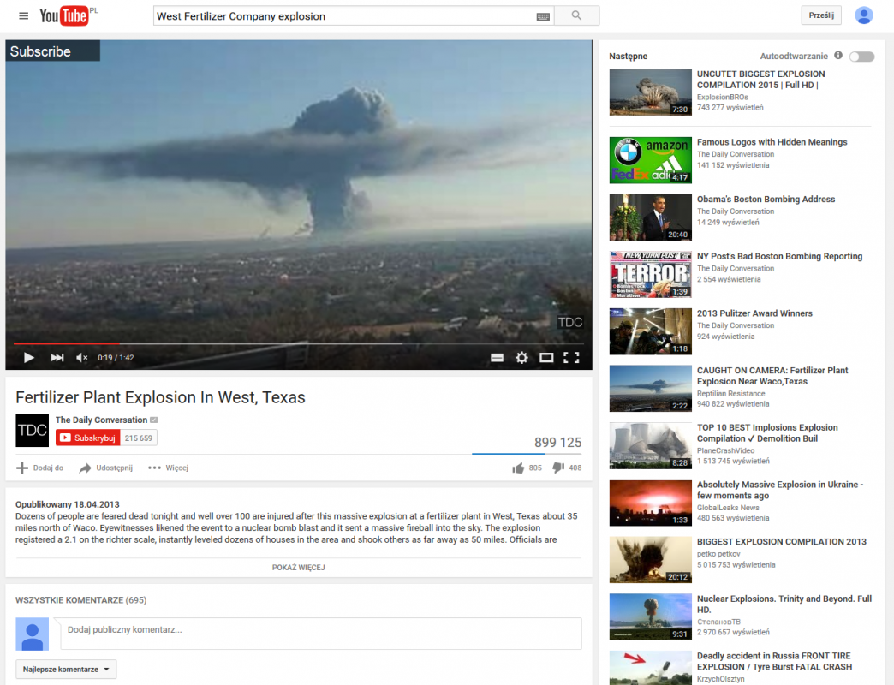Add video to playlist with Dodaj do
894x685 pixels.
pyautogui.click(x=39, y=468)
